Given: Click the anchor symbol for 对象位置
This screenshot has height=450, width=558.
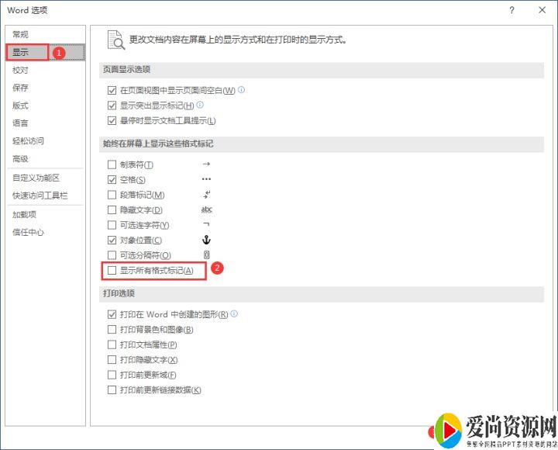Looking at the screenshot, I should click(x=206, y=241).
